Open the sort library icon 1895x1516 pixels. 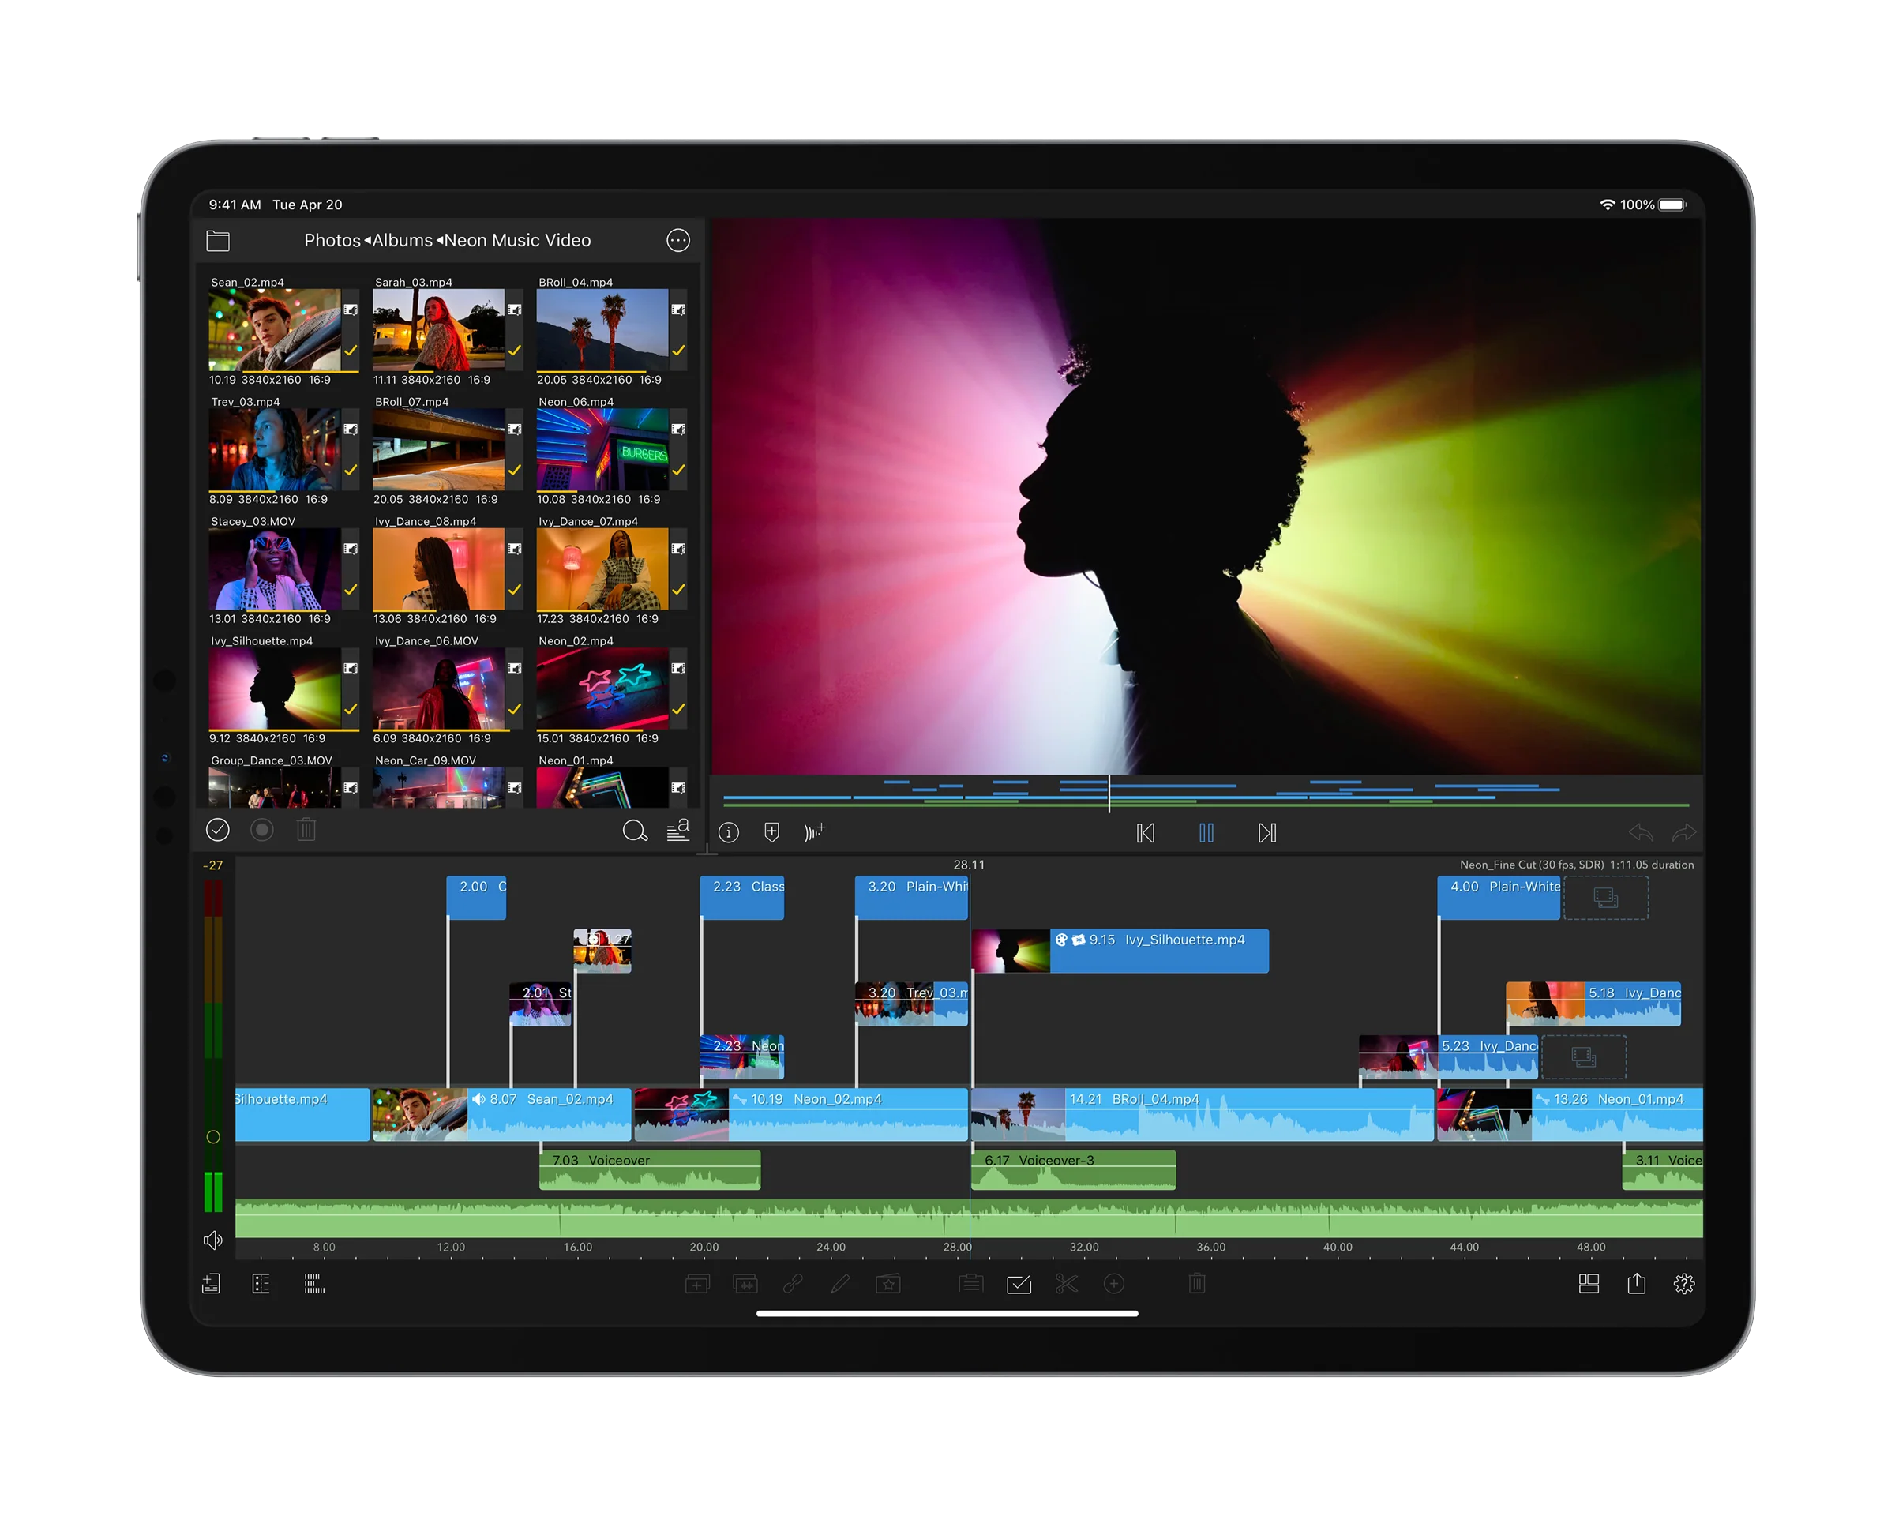[677, 831]
